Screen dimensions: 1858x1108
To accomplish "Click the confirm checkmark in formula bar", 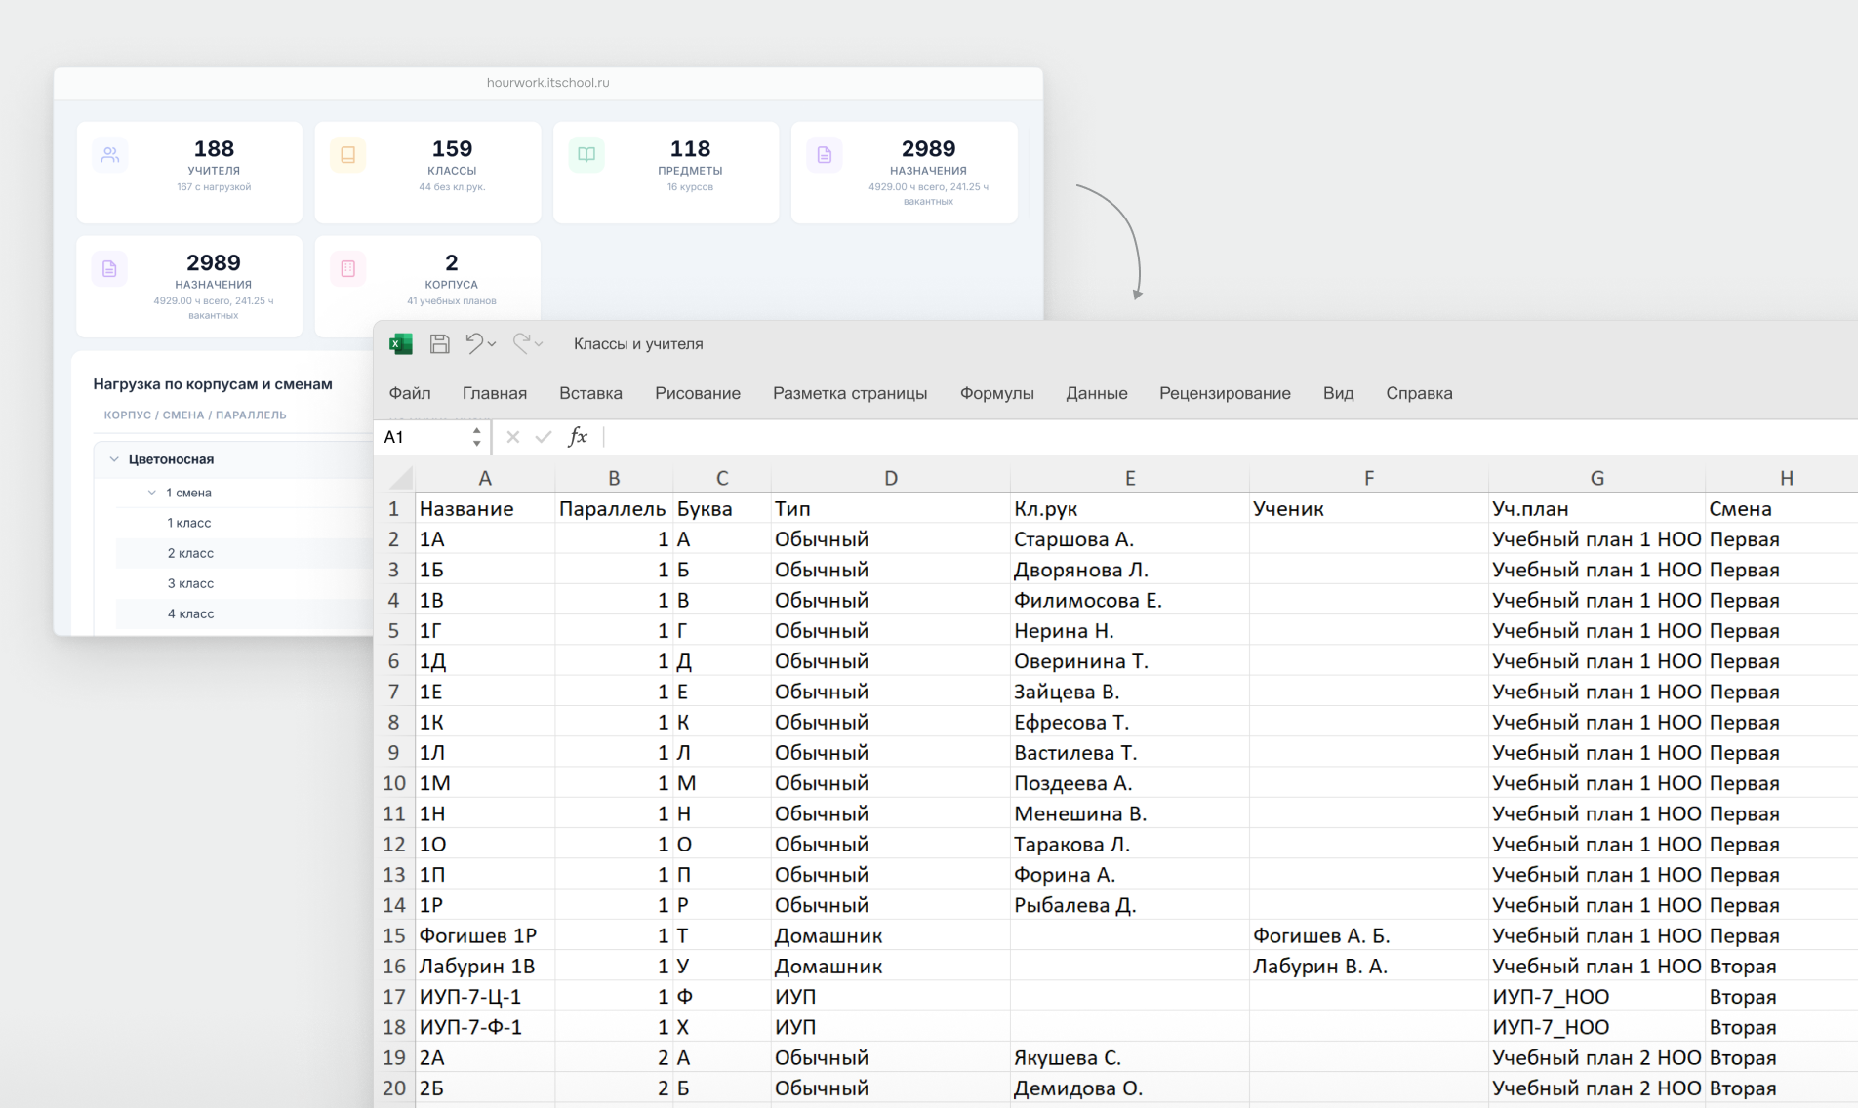I will (544, 437).
